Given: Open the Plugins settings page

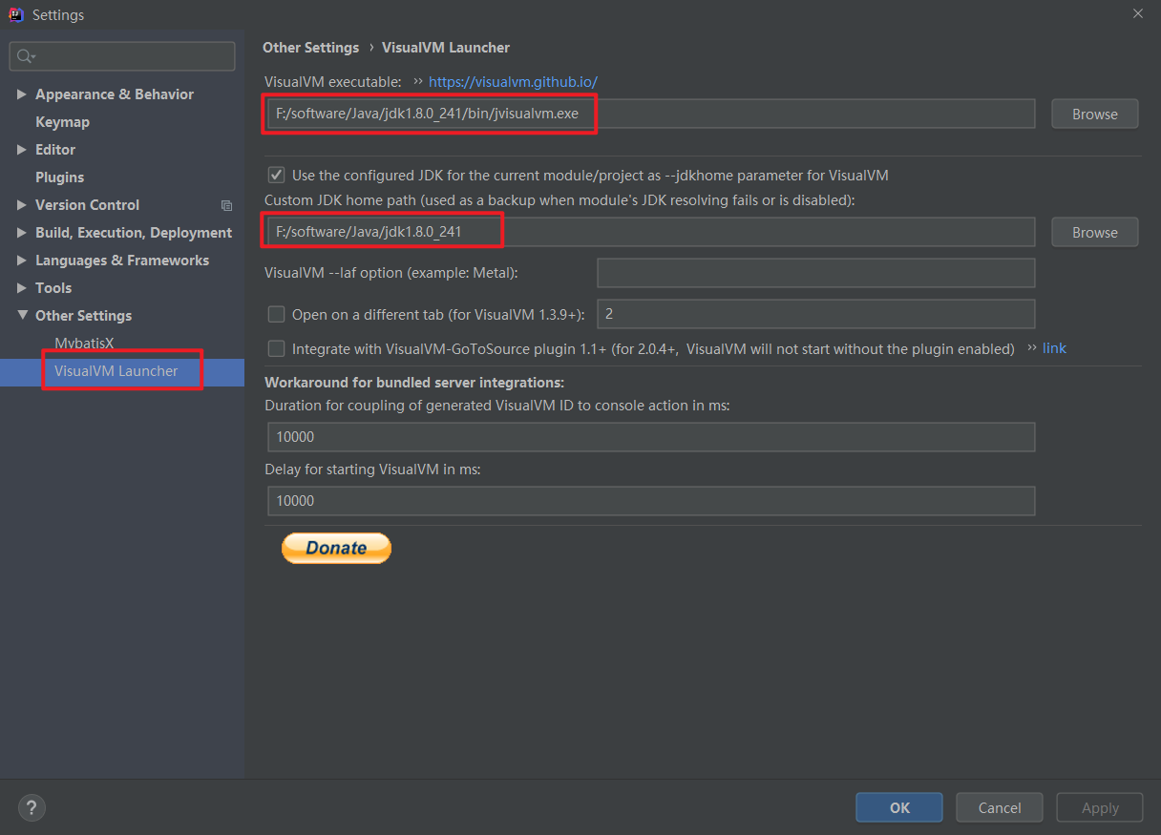Looking at the screenshot, I should [x=59, y=177].
